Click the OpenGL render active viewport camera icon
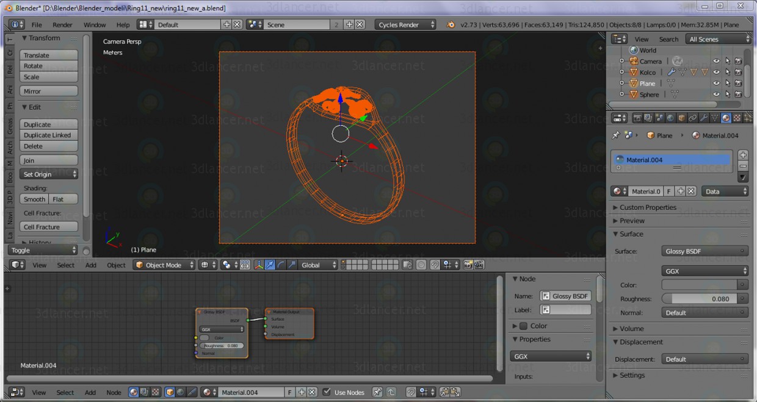Image resolution: width=757 pixels, height=402 pixels. point(468,265)
